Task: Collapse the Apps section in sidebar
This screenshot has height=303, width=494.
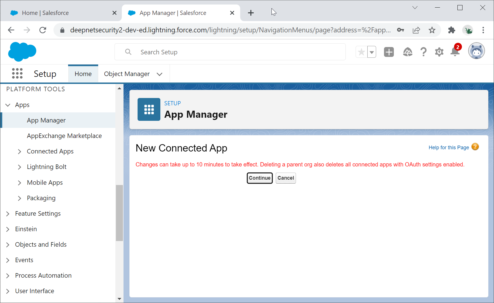Action: 8,105
